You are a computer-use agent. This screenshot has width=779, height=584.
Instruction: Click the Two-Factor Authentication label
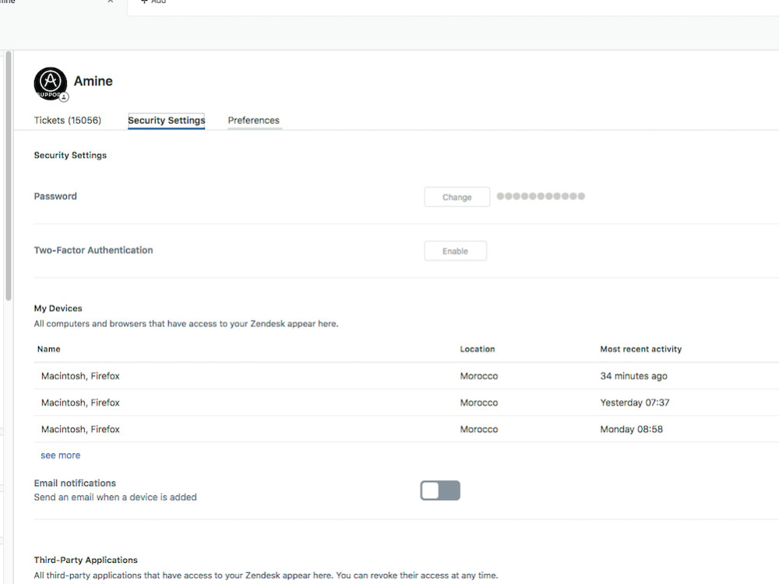93,250
